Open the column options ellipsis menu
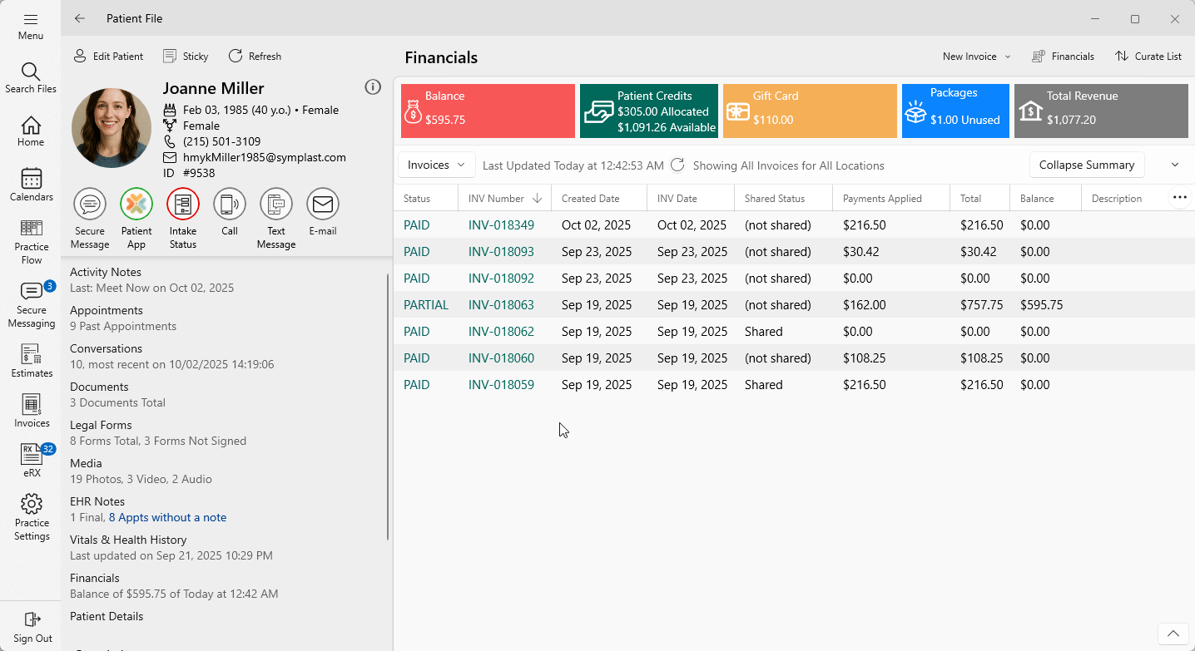Image resolution: width=1195 pixels, height=651 pixels. (1179, 198)
